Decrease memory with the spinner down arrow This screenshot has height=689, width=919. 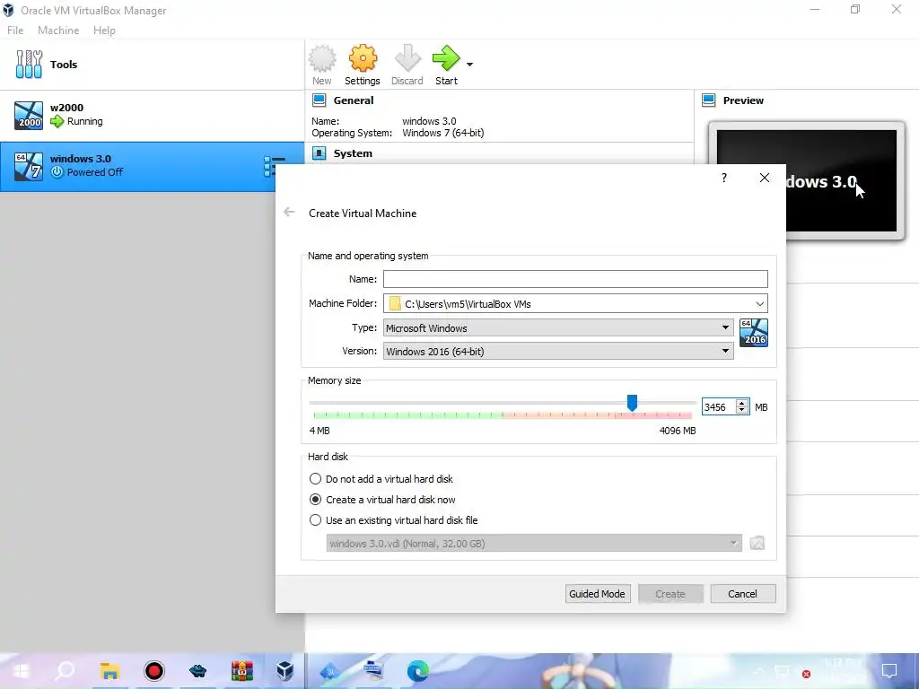tap(742, 411)
